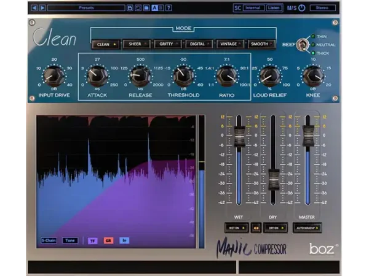
Task: Select the VINTAGE mode
Action: coord(230,44)
